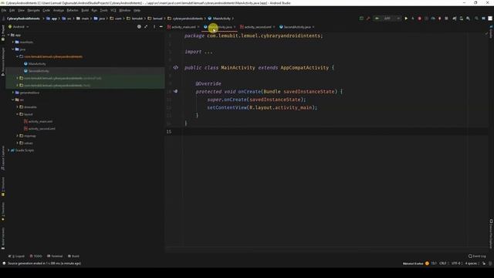Open the Navigate menu

33,10
